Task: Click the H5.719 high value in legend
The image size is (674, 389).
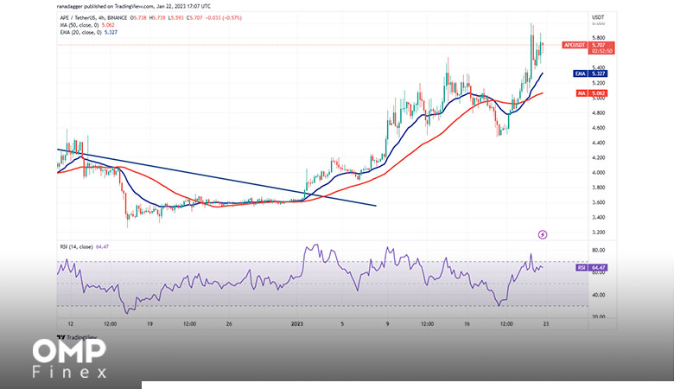Action: pos(158,18)
